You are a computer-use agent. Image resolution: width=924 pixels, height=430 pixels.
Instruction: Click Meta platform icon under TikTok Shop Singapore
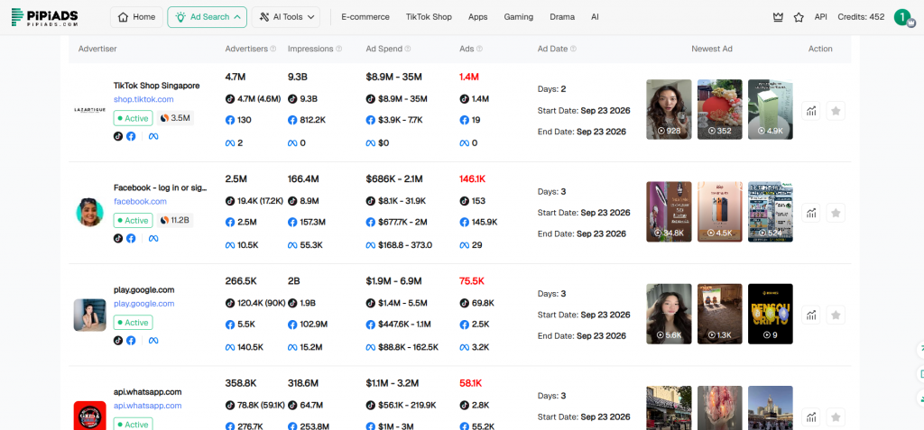[x=153, y=136]
